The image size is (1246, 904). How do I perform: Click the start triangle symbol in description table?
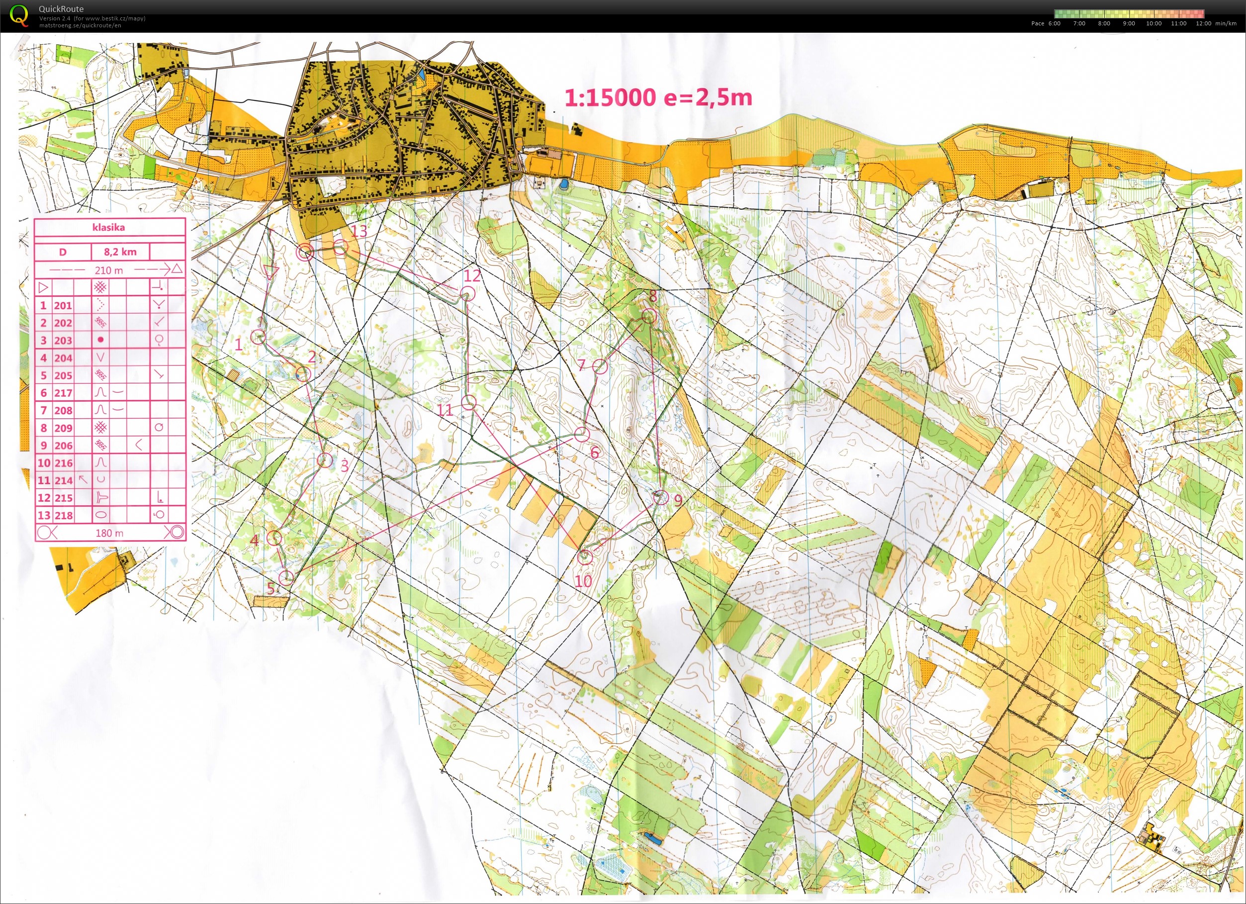point(43,287)
